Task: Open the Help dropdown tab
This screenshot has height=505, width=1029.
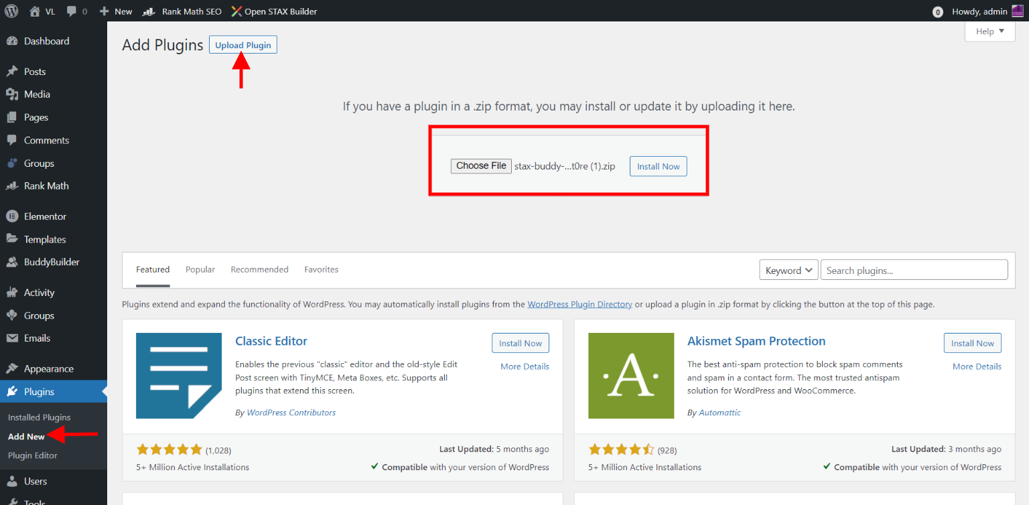Action: click(990, 31)
